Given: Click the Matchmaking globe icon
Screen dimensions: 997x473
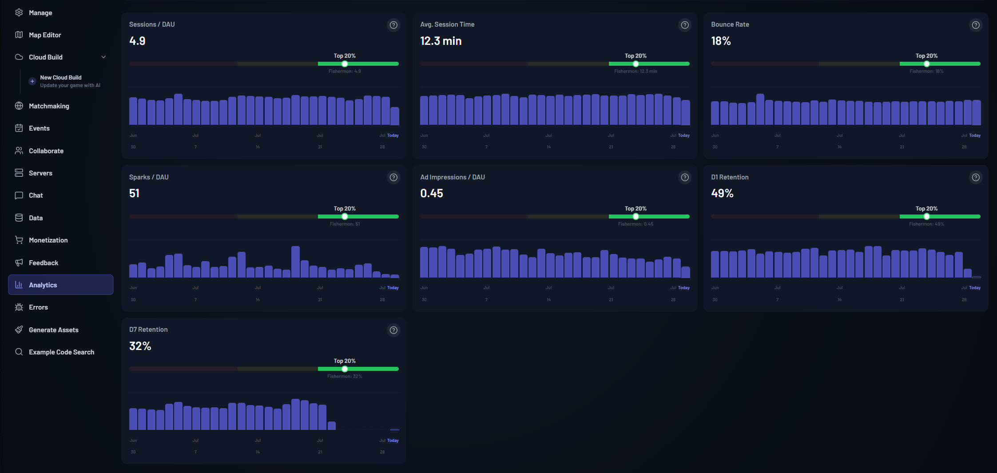Looking at the screenshot, I should 19,106.
